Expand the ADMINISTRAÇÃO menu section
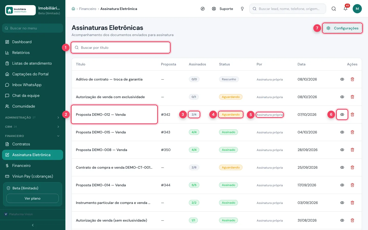 pyautogui.click(x=32, y=118)
